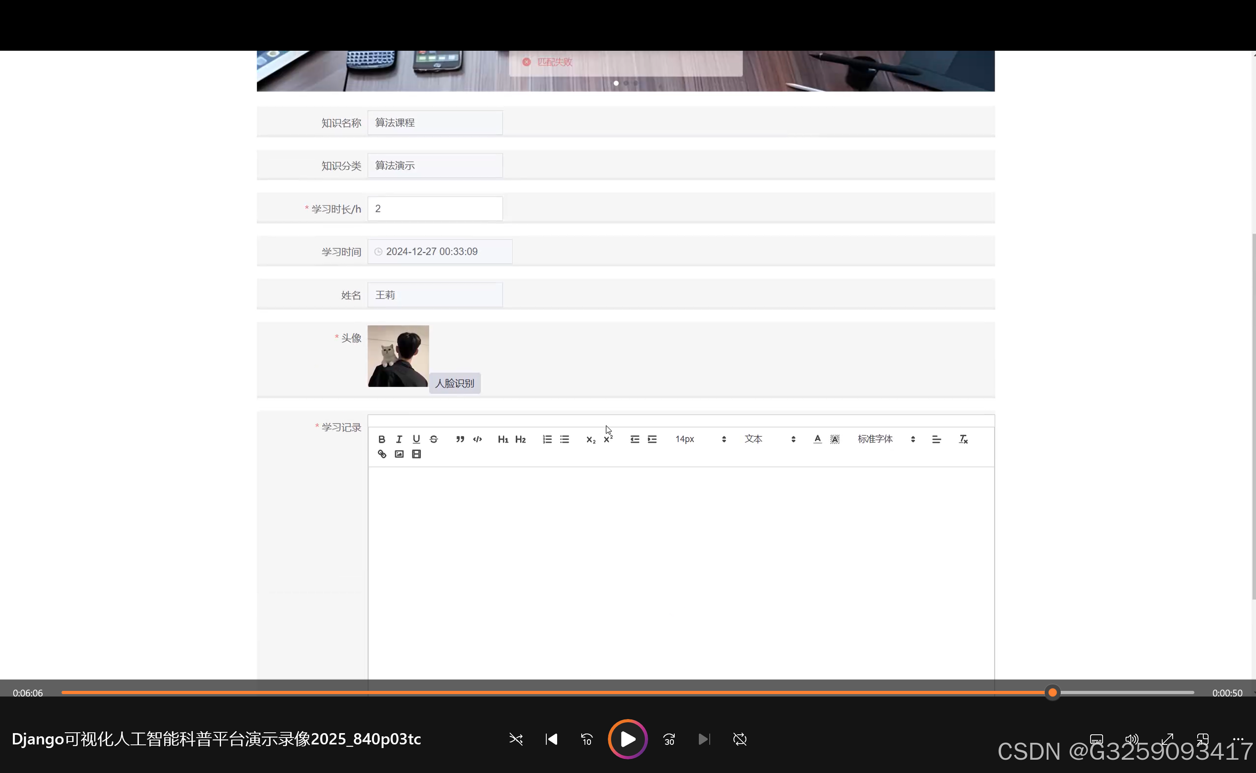
Task: Click the 知识分类 field 算法演示
Action: 435,165
